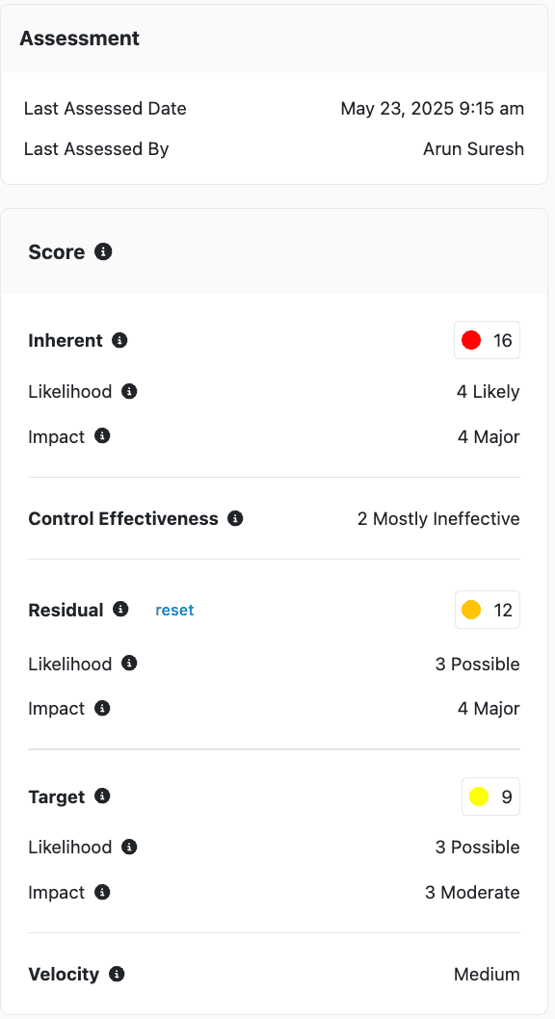Click the info icon beside Inherent Impact

click(102, 436)
